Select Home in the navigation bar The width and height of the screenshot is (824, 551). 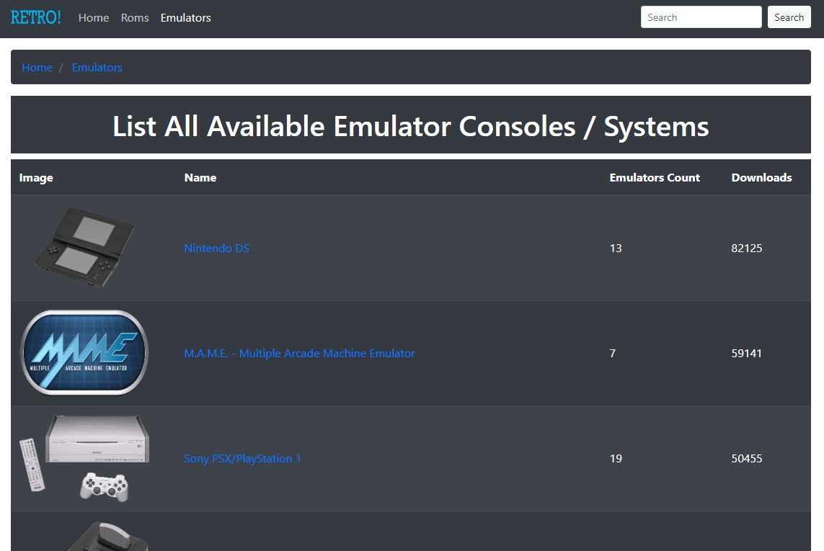[94, 17]
